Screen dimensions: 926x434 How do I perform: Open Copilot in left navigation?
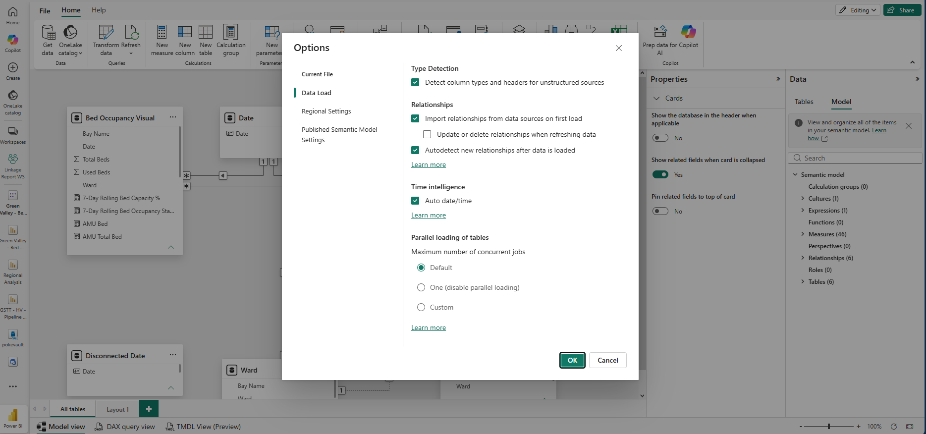(13, 43)
